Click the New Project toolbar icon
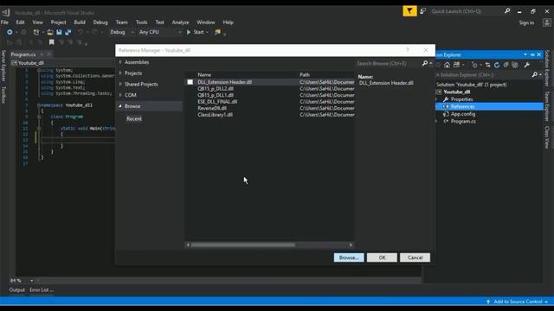The width and height of the screenshot is (554, 311). [36, 32]
